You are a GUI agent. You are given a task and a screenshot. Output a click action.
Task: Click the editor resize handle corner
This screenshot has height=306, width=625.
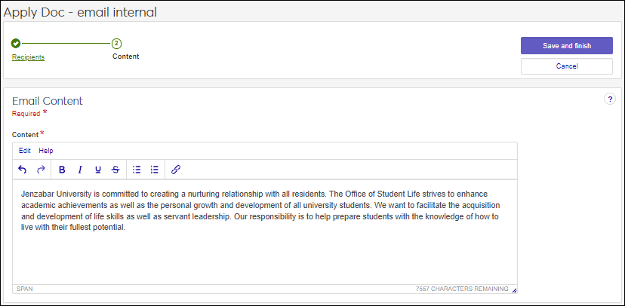(x=514, y=290)
